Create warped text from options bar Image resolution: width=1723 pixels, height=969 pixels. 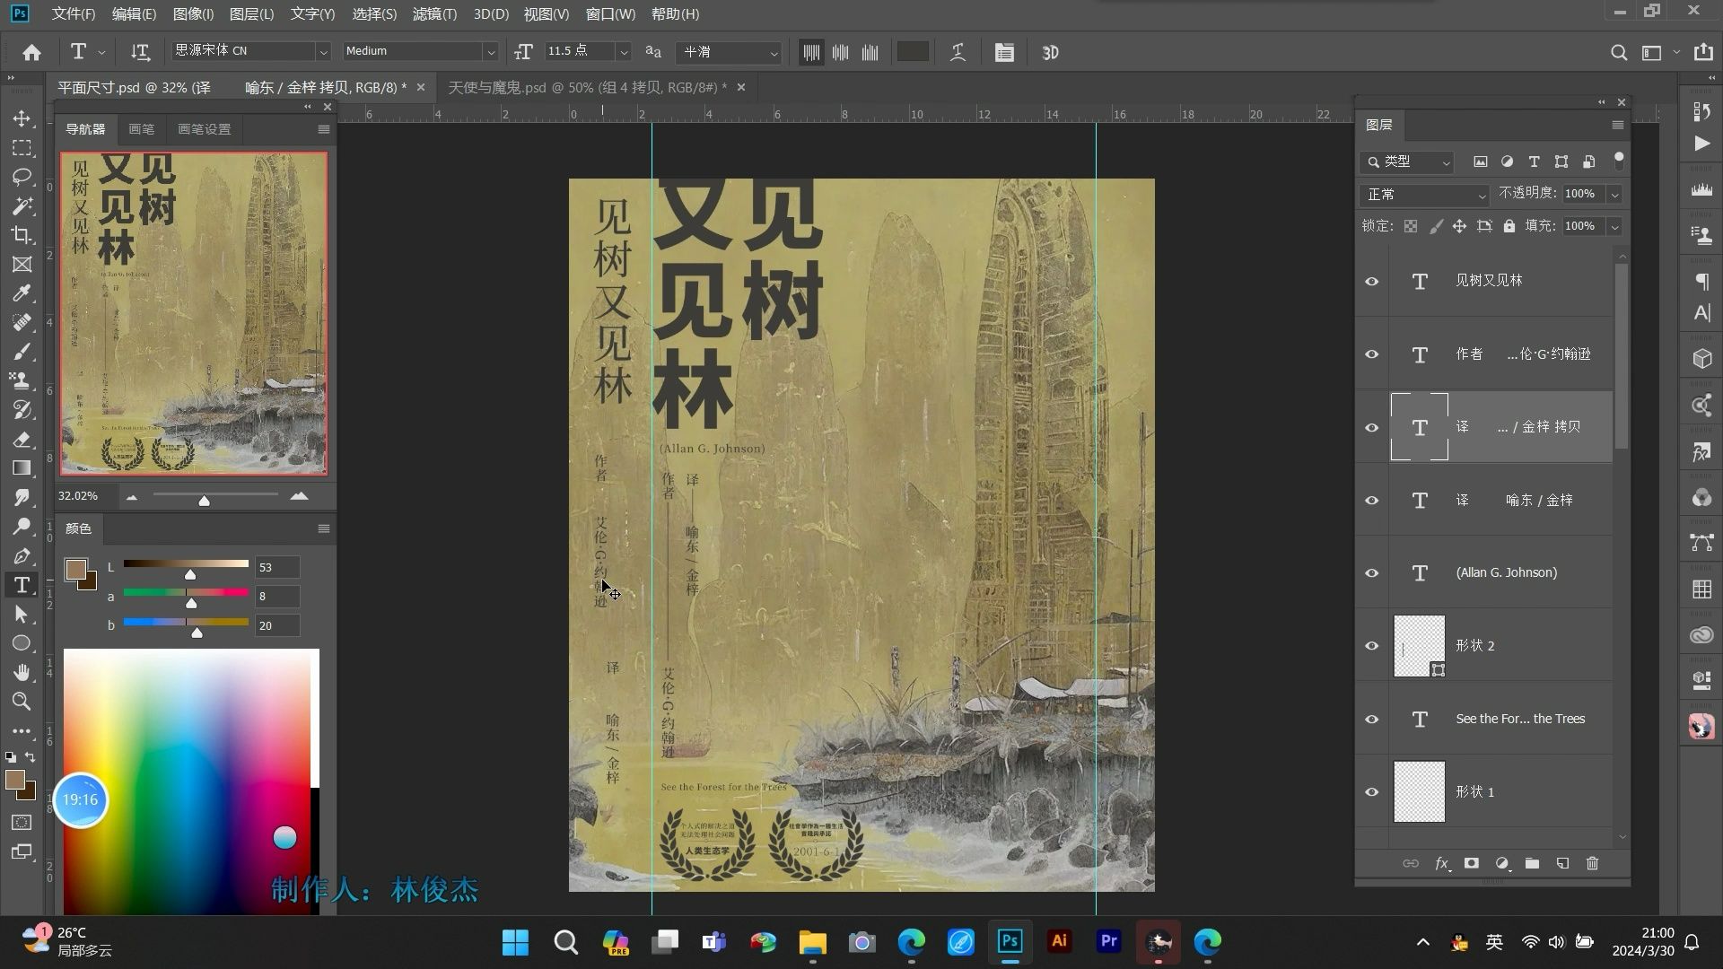958,52
